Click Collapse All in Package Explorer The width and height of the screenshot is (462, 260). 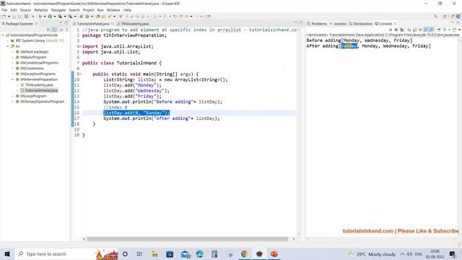point(48,30)
